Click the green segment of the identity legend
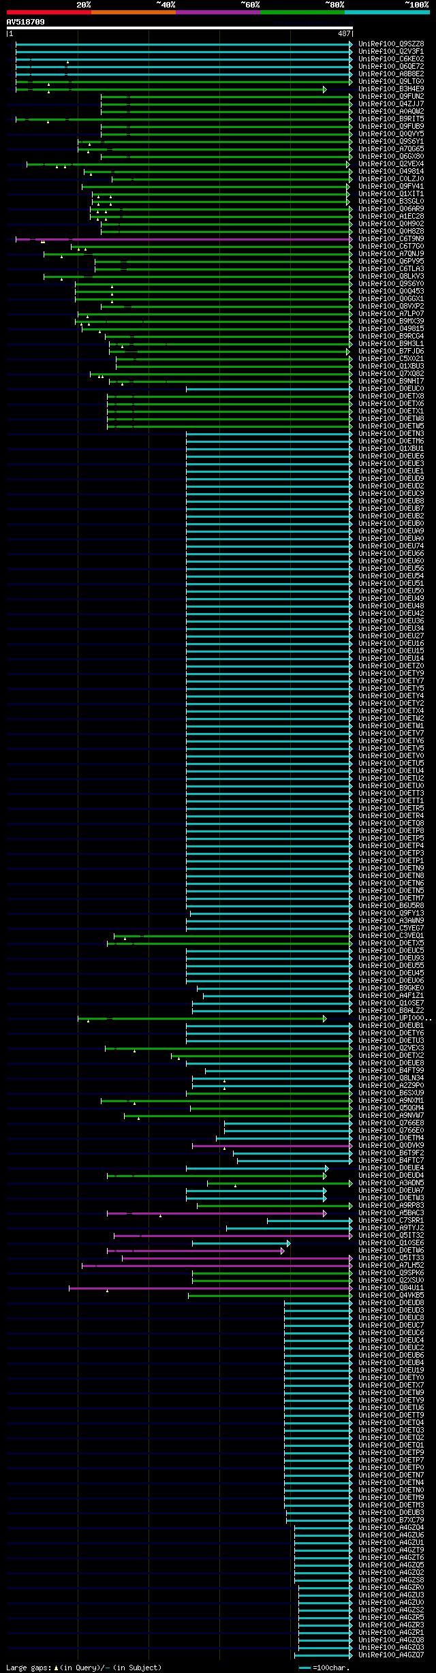Viewport: 436px width, 1673px height. coord(302,12)
